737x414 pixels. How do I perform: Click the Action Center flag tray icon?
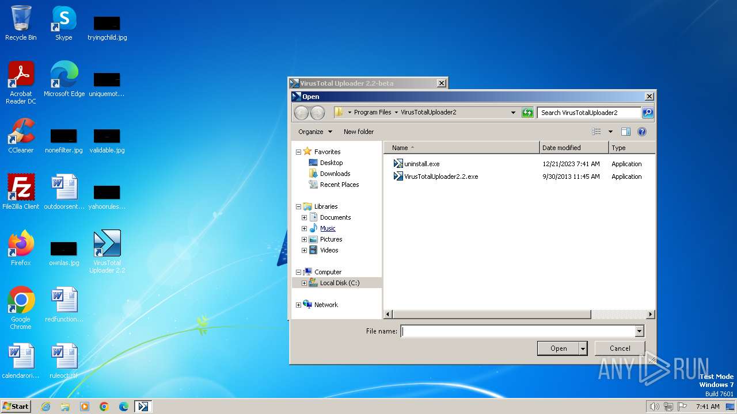pyautogui.click(x=682, y=407)
